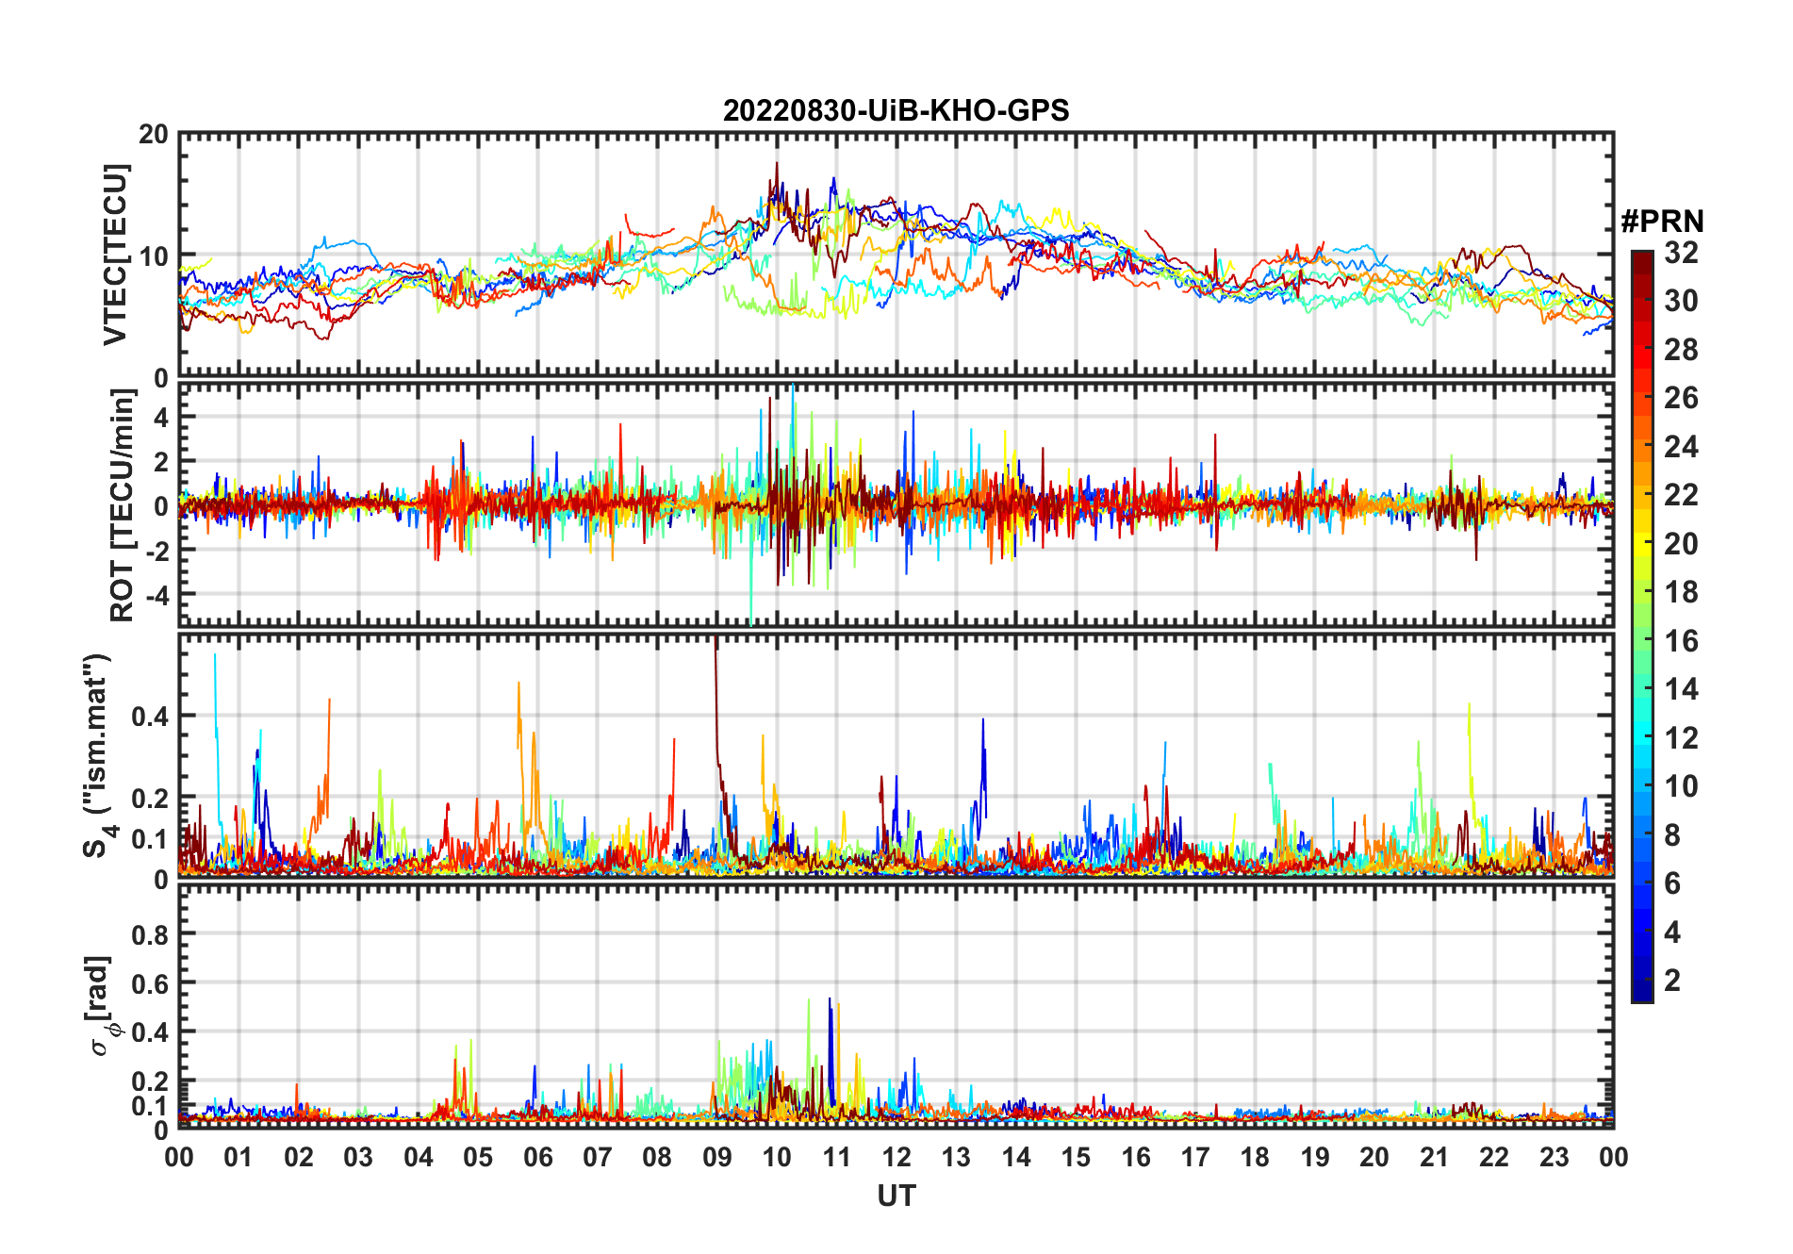This screenshot has width=1793, height=1254.
Task: Click the dark red S4 spike at 09 UT
Action: coord(716,698)
